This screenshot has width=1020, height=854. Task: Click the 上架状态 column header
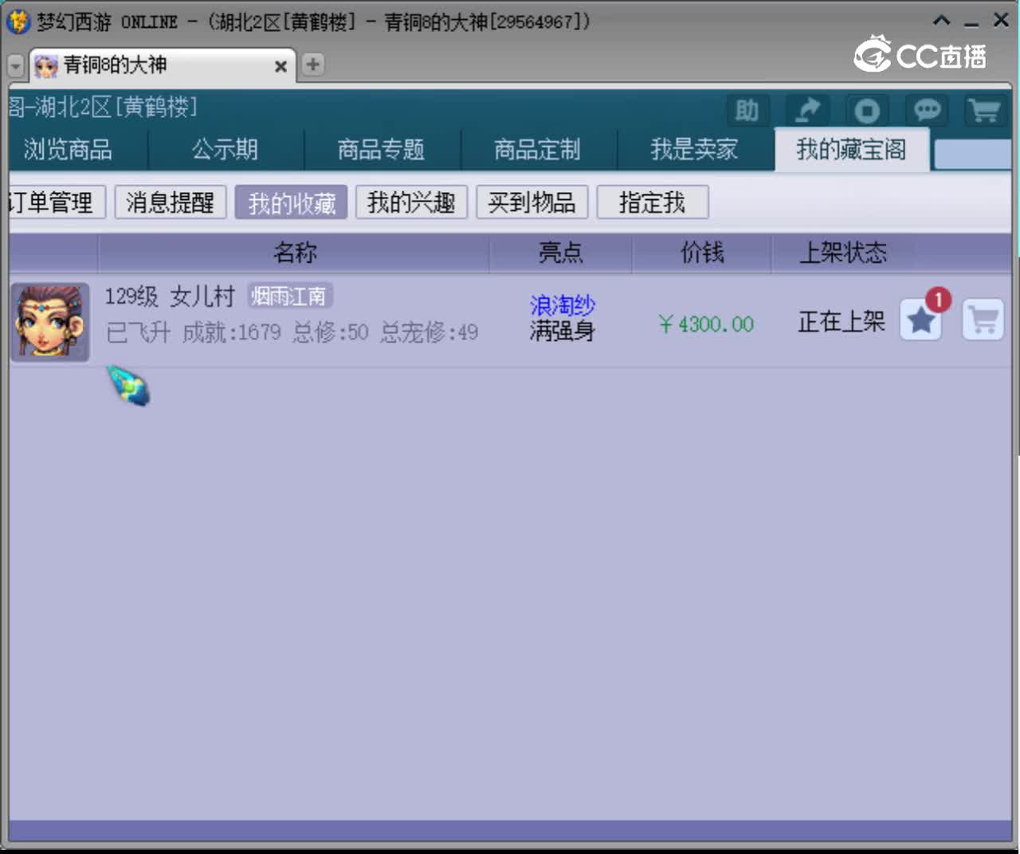[x=842, y=253]
